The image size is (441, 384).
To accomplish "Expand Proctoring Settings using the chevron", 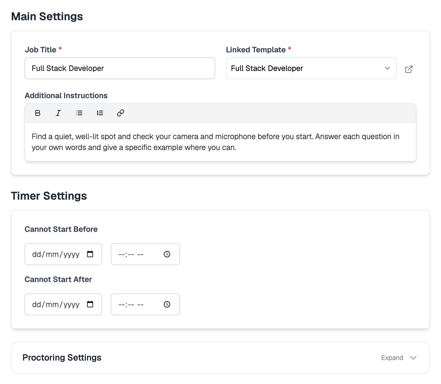I will [x=413, y=358].
